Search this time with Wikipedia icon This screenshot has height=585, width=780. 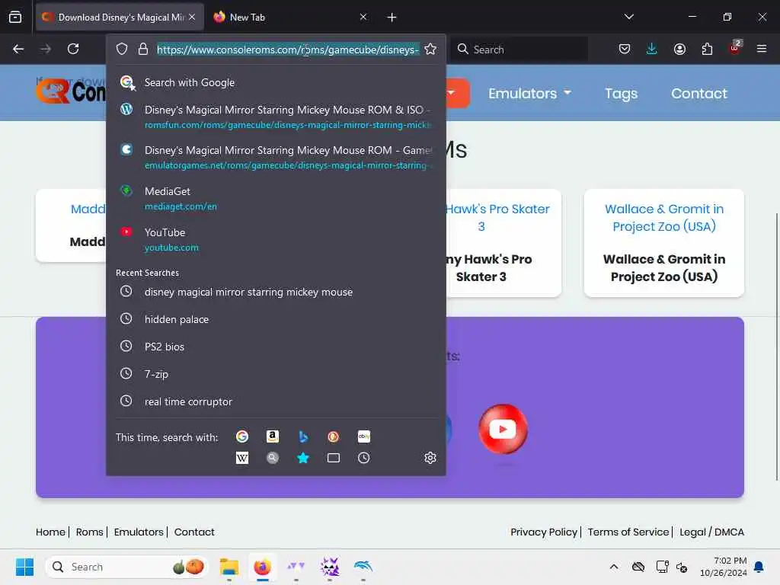pyautogui.click(x=242, y=458)
